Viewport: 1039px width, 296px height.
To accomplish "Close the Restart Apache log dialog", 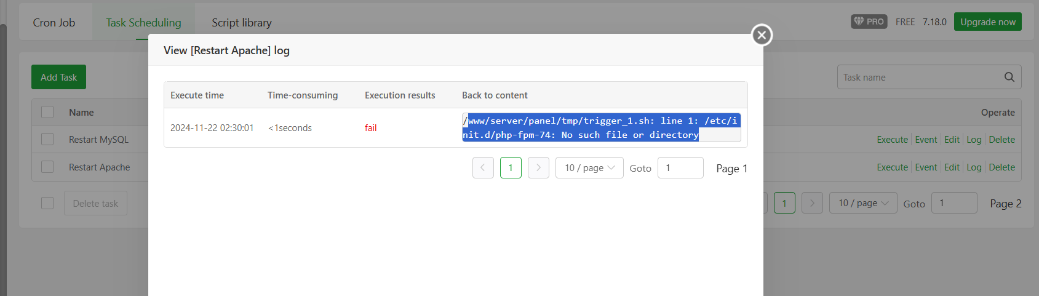I will (762, 35).
